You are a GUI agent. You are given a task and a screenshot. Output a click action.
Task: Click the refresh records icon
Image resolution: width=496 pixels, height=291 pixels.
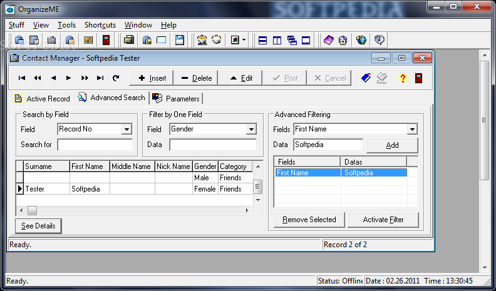point(116,78)
